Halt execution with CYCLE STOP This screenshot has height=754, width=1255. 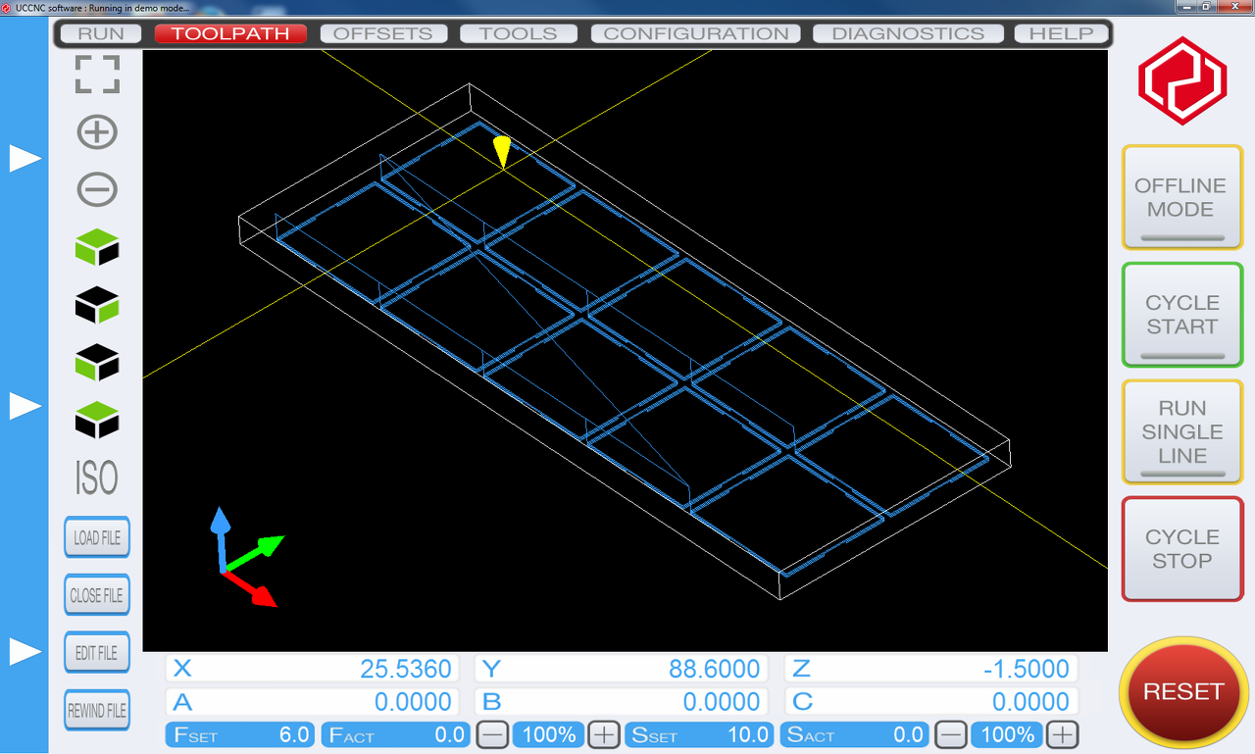[1182, 549]
